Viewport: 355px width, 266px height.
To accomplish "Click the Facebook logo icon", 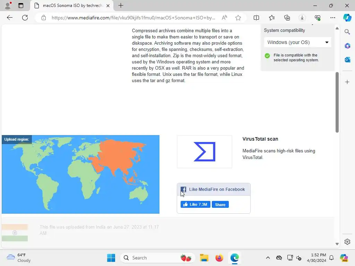I will [183, 189].
